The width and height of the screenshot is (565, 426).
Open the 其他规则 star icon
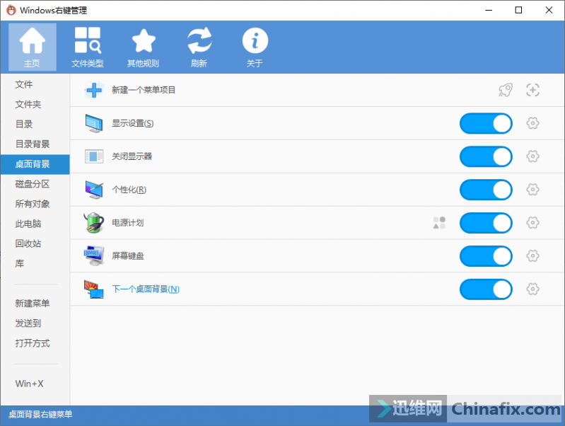click(143, 47)
